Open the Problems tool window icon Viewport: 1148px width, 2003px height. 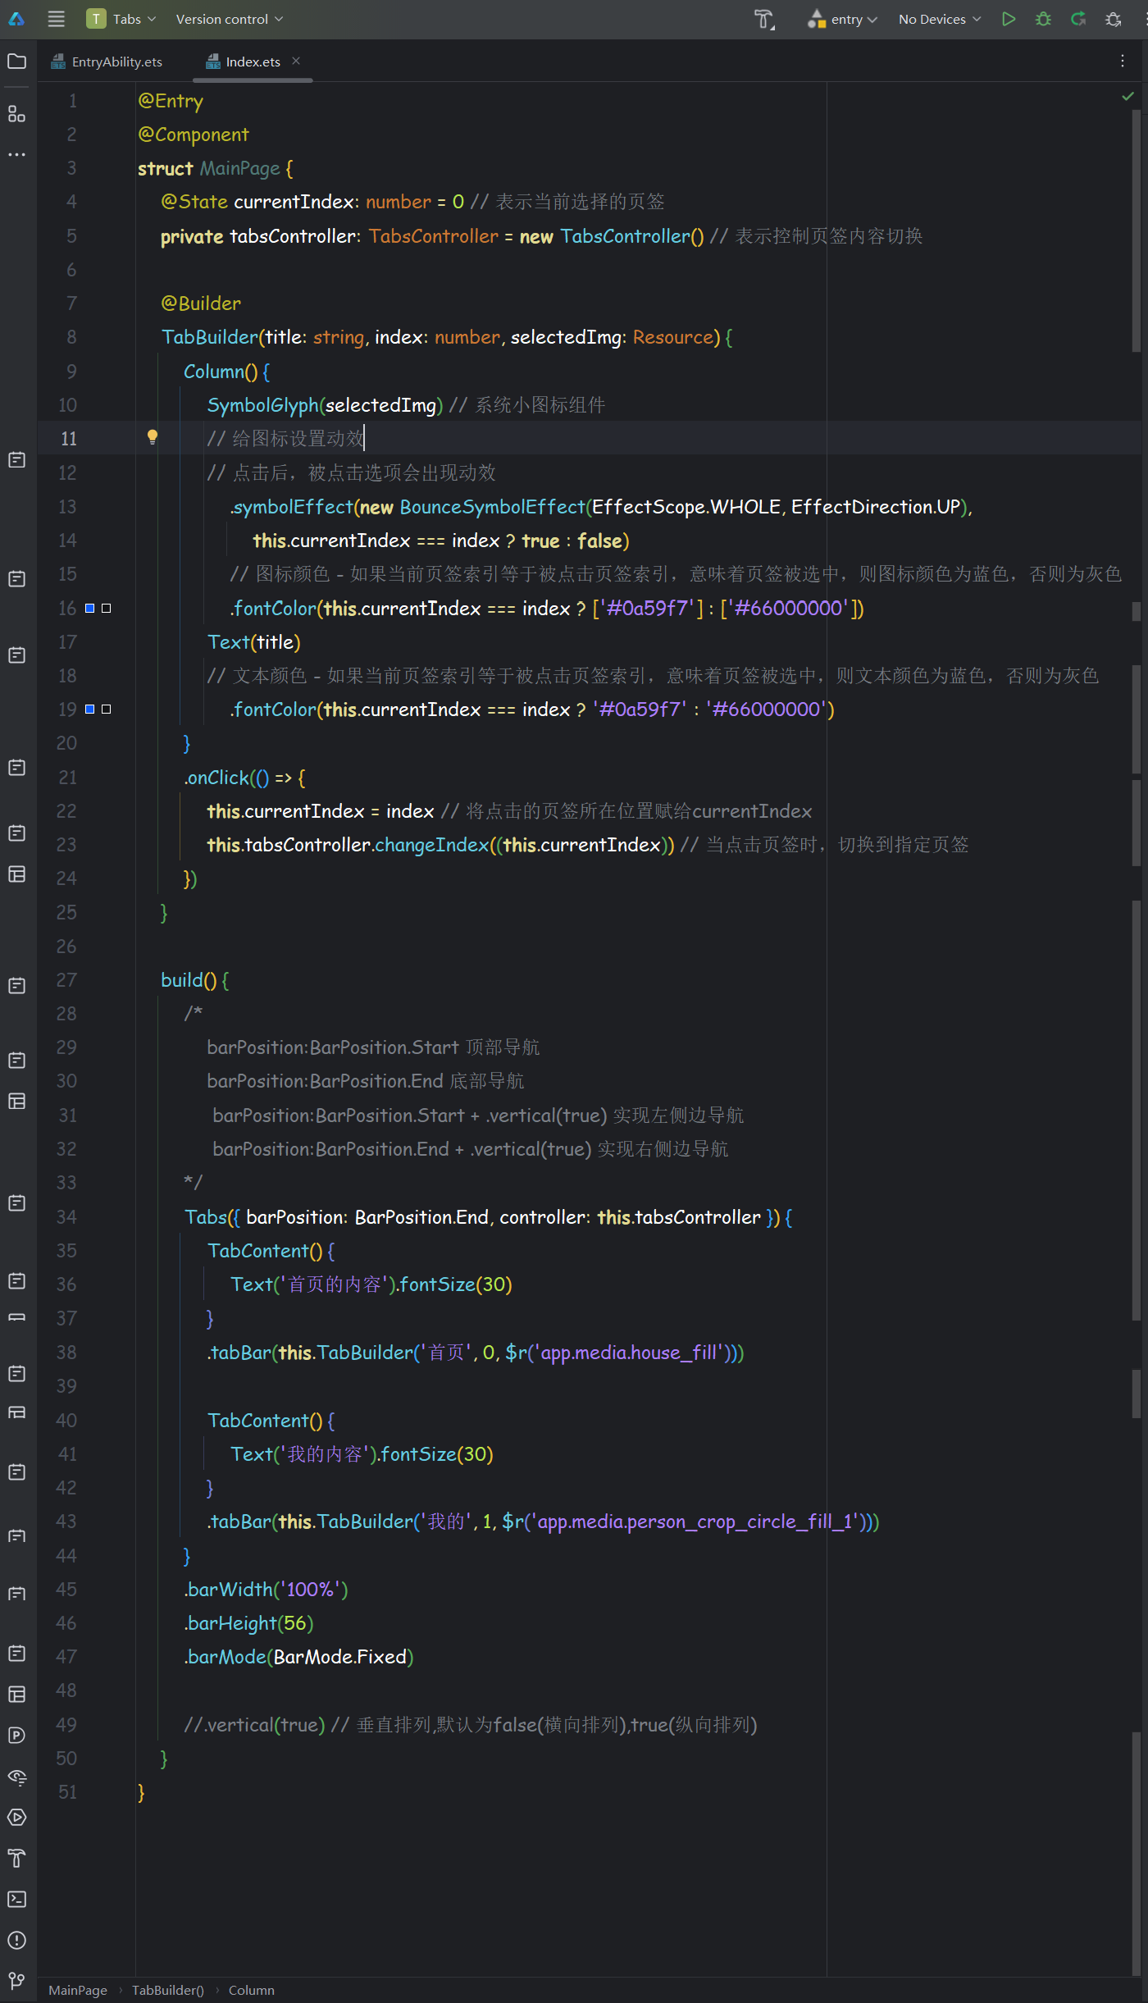16,1940
